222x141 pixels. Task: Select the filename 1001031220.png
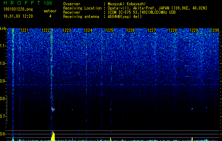(18, 9)
